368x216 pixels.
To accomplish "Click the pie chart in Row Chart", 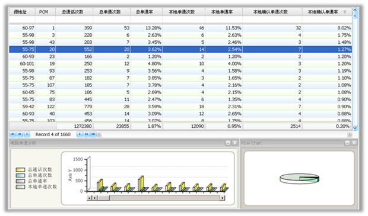I will 299,179.
